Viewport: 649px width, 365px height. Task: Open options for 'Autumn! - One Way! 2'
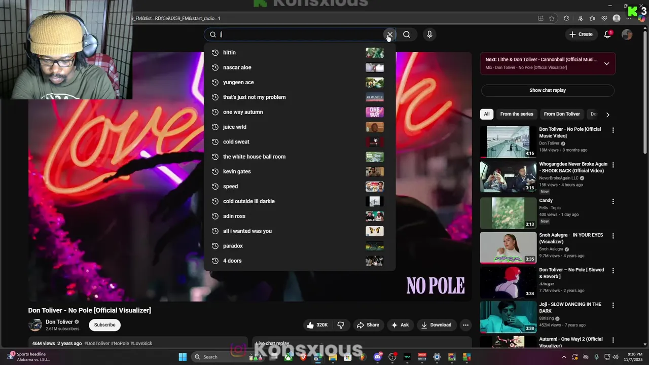point(613,340)
